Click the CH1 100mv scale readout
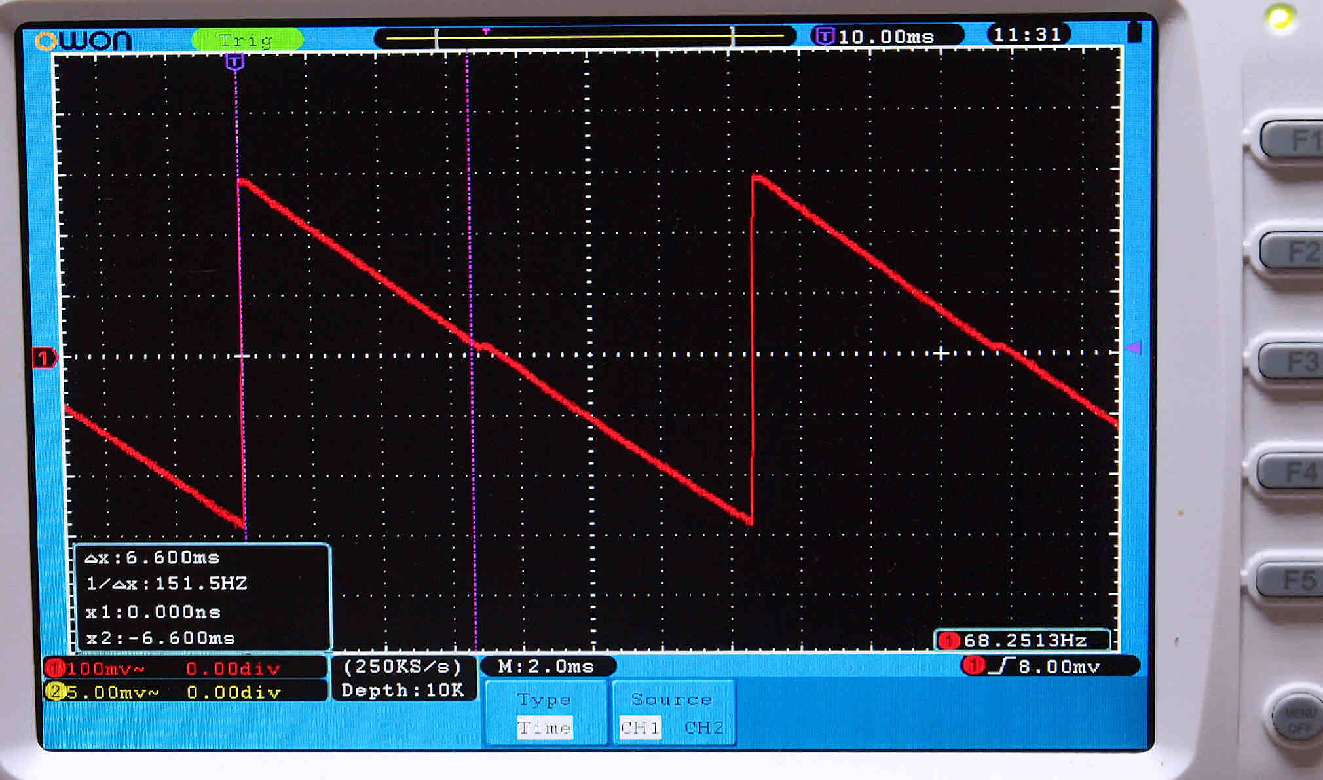This screenshot has width=1323, height=780. [105, 668]
